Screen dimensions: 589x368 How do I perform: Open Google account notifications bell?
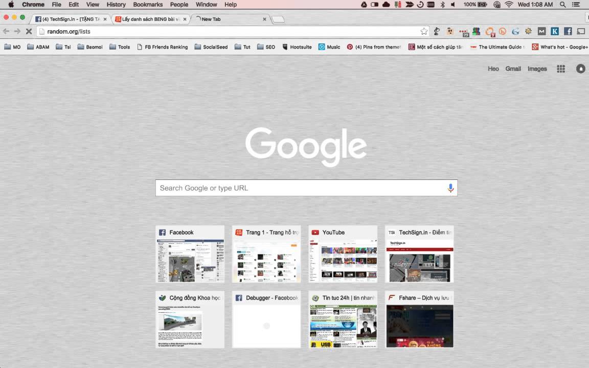(x=581, y=68)
